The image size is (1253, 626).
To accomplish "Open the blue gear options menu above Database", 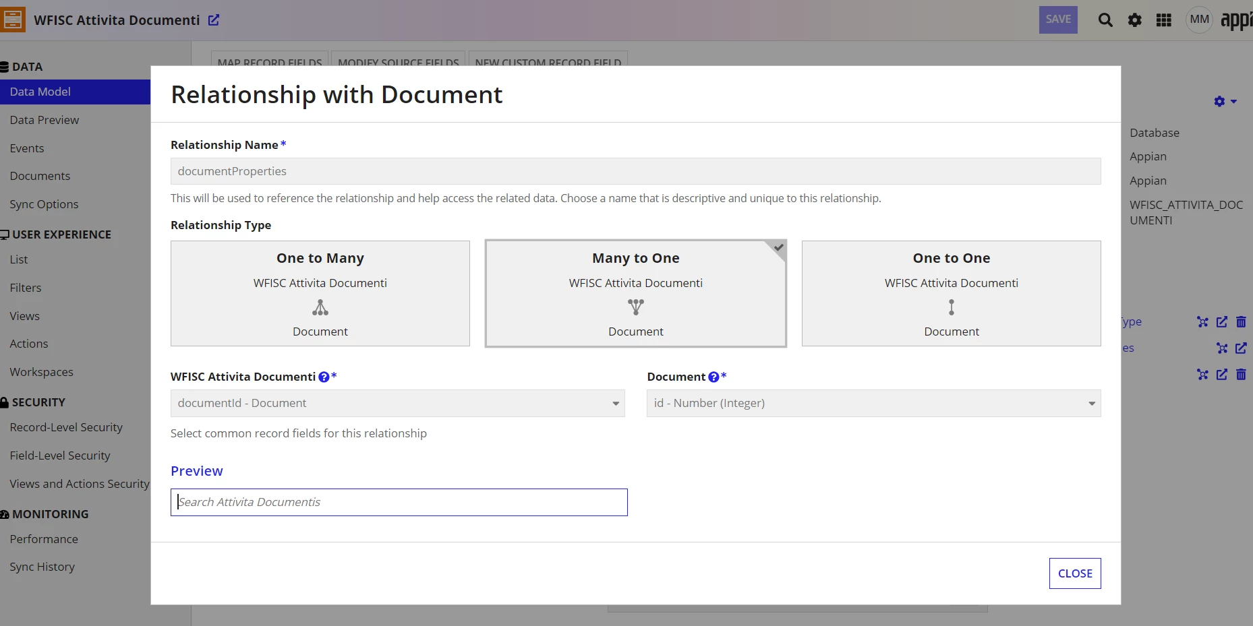I will click(x=1225, y=102).
